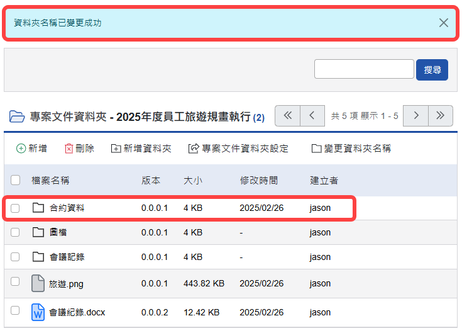Click the search text input field
This screenshot has width=462, height=333.
pos(364,69)
